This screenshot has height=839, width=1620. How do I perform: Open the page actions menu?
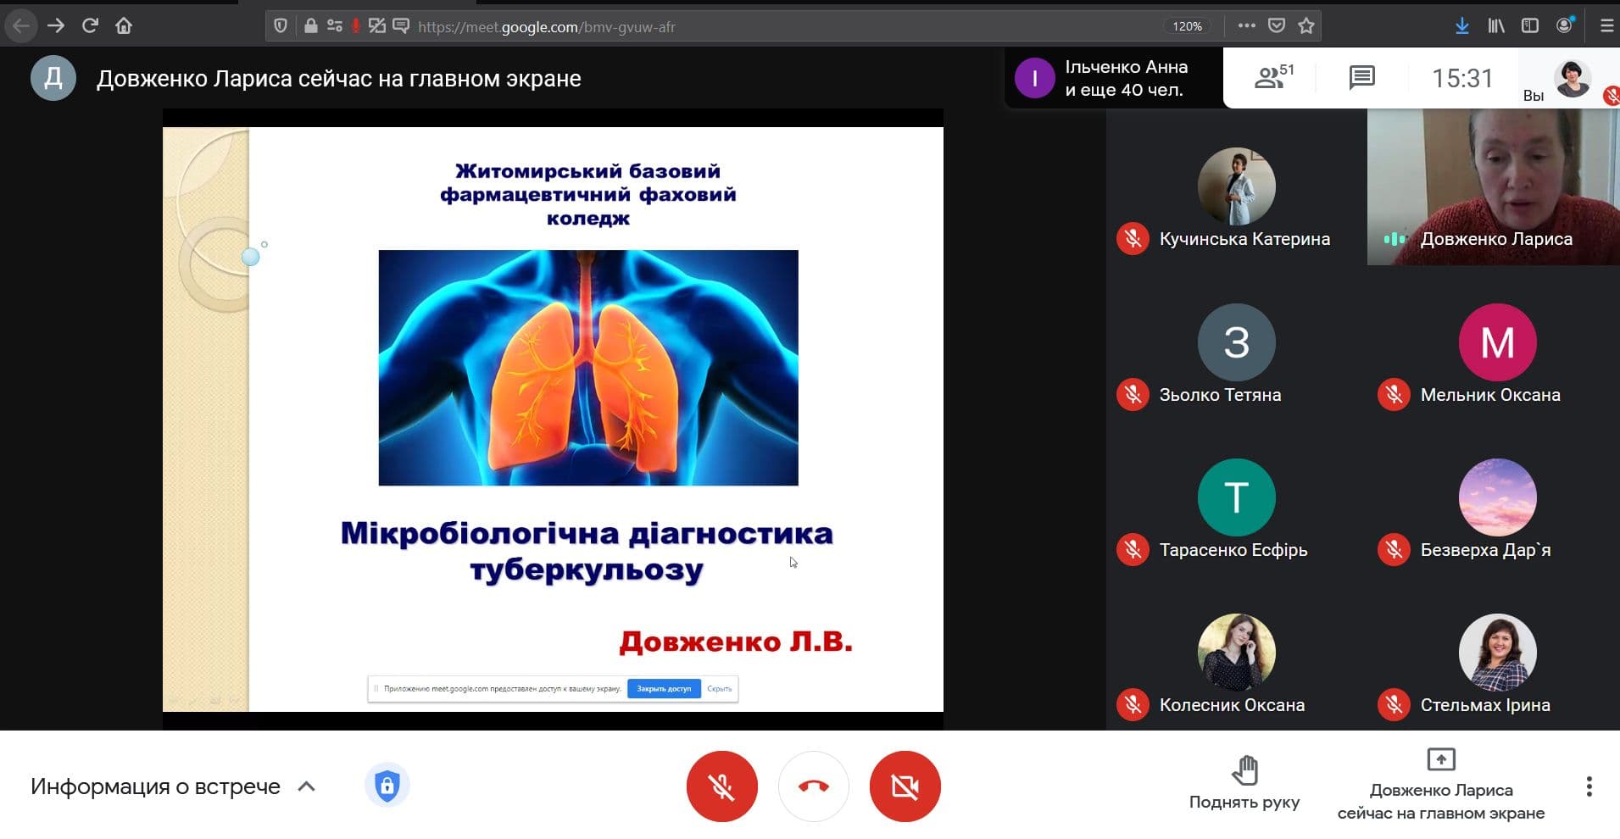(x=1246, y=25)
